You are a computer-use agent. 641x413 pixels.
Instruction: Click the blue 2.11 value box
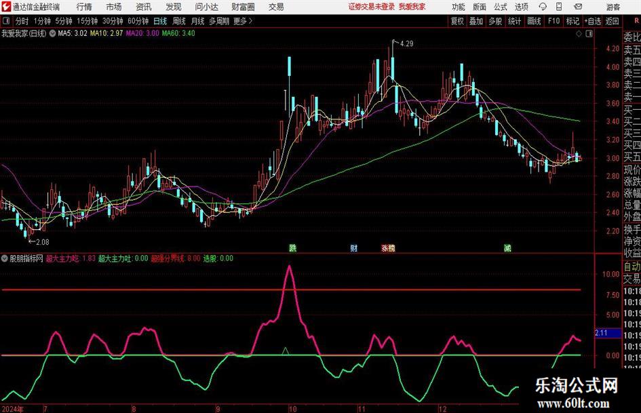(x=608, y=333)
